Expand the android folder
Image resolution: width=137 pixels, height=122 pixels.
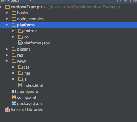click(13, 31)
